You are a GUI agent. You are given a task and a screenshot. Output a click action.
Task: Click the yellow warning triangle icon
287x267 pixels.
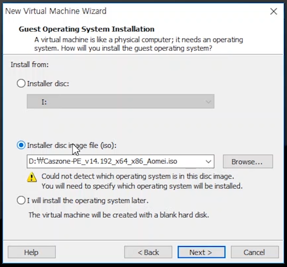32,177
